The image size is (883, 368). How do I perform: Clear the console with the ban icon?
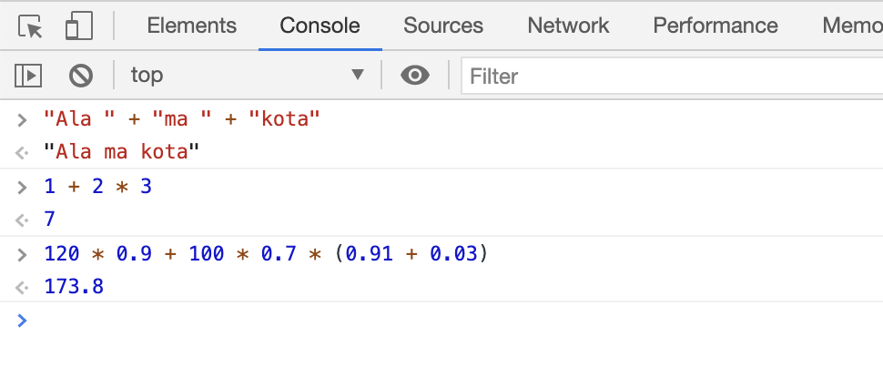tap(81, 76)
